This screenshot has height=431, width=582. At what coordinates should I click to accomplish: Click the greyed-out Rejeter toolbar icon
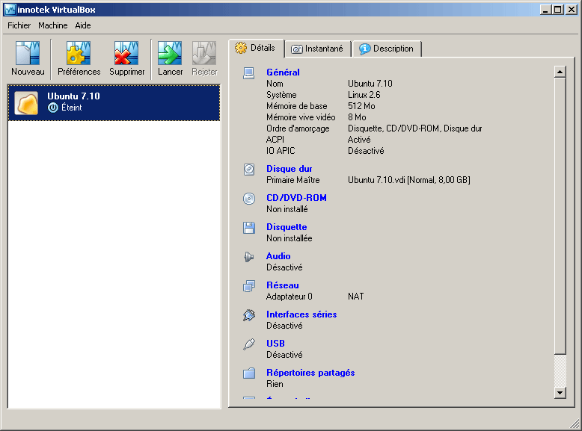point(204,53)
